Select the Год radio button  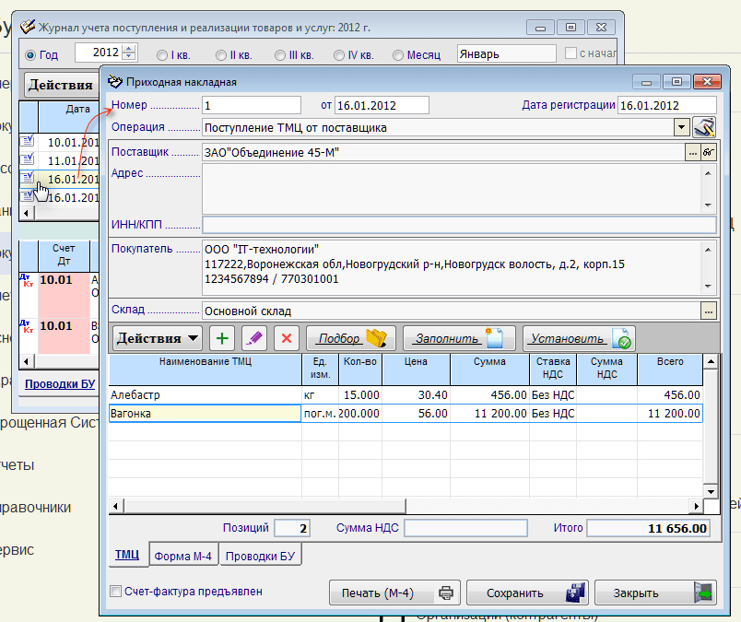tap(30, 55)
